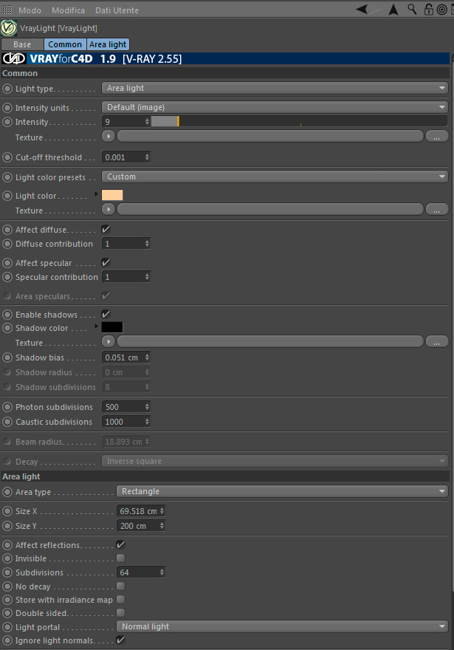Click the Caustic subdivisions keyframe circle

(x=7, y=422)
